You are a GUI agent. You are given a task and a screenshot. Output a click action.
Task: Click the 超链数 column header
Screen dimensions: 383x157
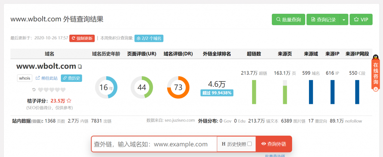254,54
